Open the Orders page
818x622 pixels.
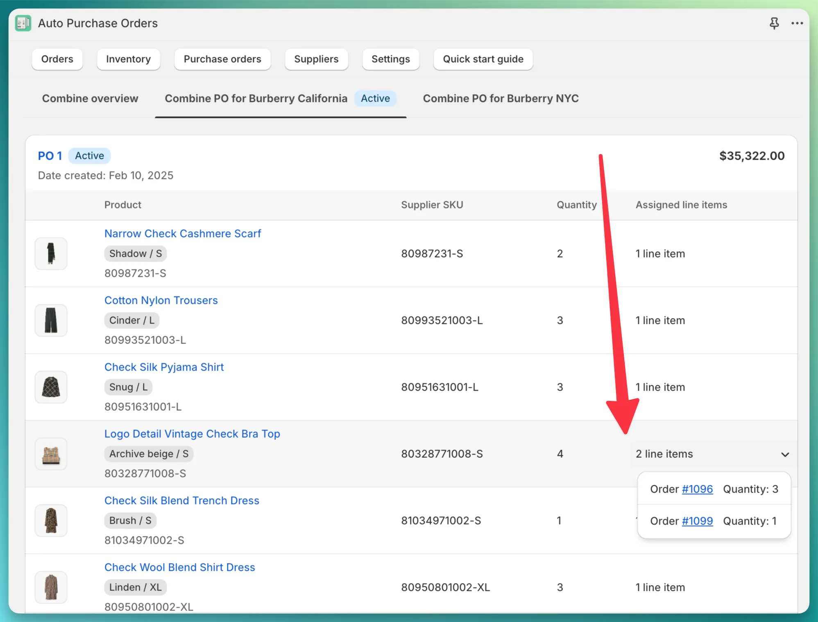click(57, 59)
